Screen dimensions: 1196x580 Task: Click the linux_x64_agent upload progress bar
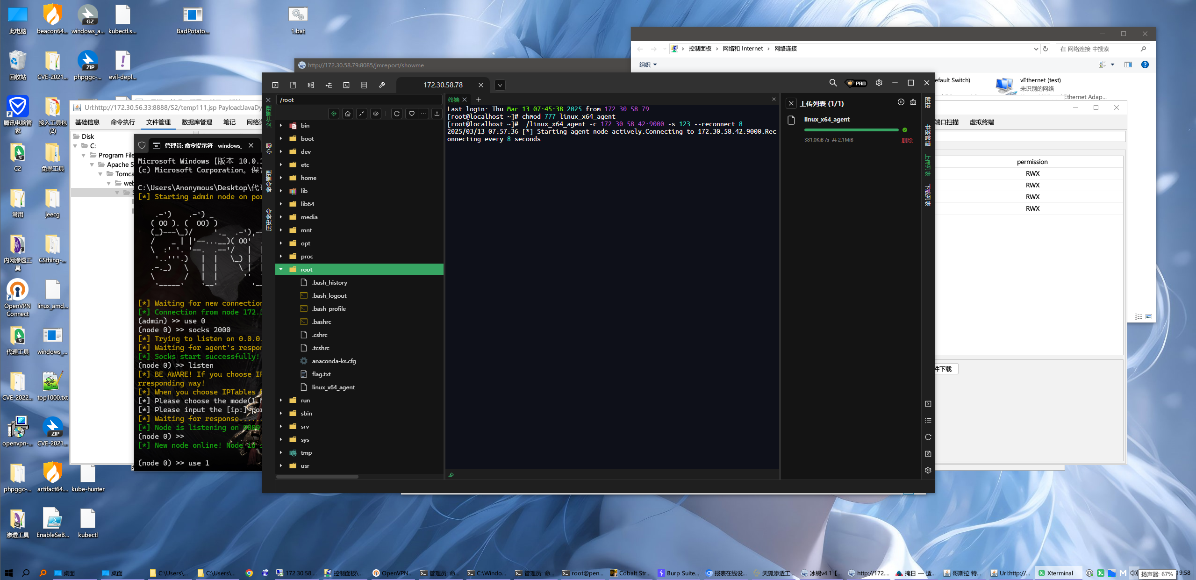tap(851, 130)
